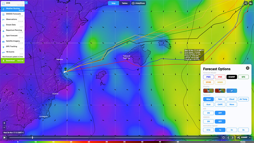Open Satellite Imagery camera icon
Screen dimensions: 254x143
click(x=3, y=41)
